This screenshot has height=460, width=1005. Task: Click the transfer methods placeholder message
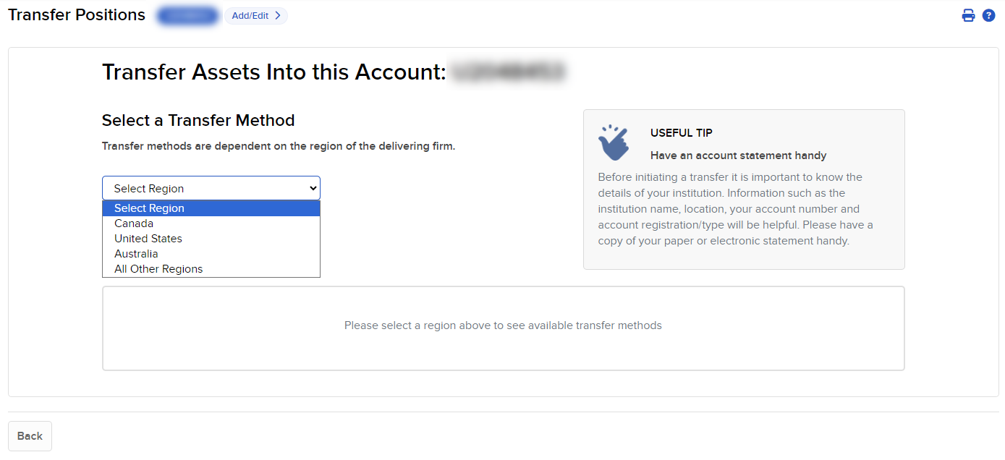tap(503, 325)
